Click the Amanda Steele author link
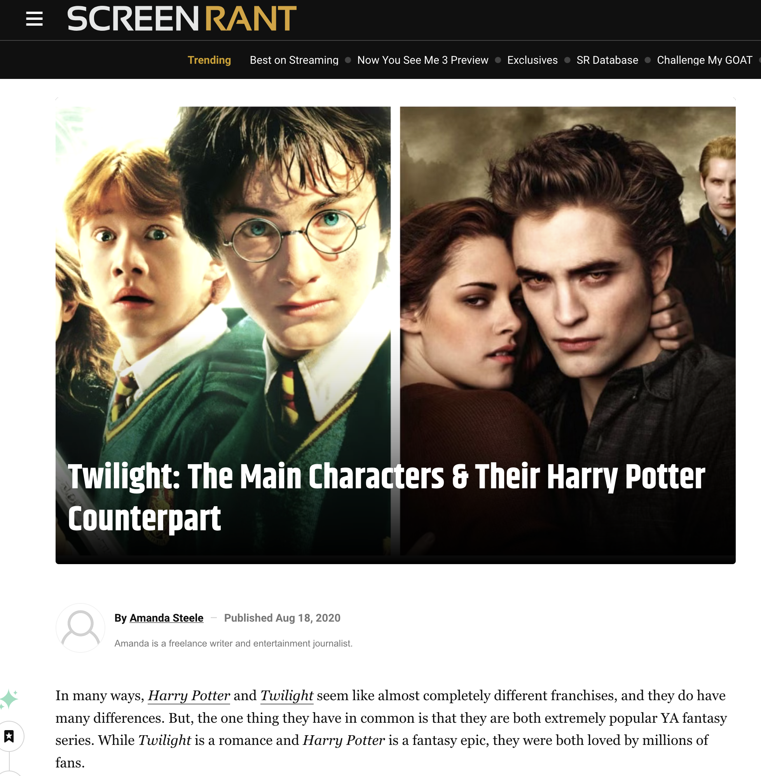This screenshot has height=776, width=761. [167, 618]
